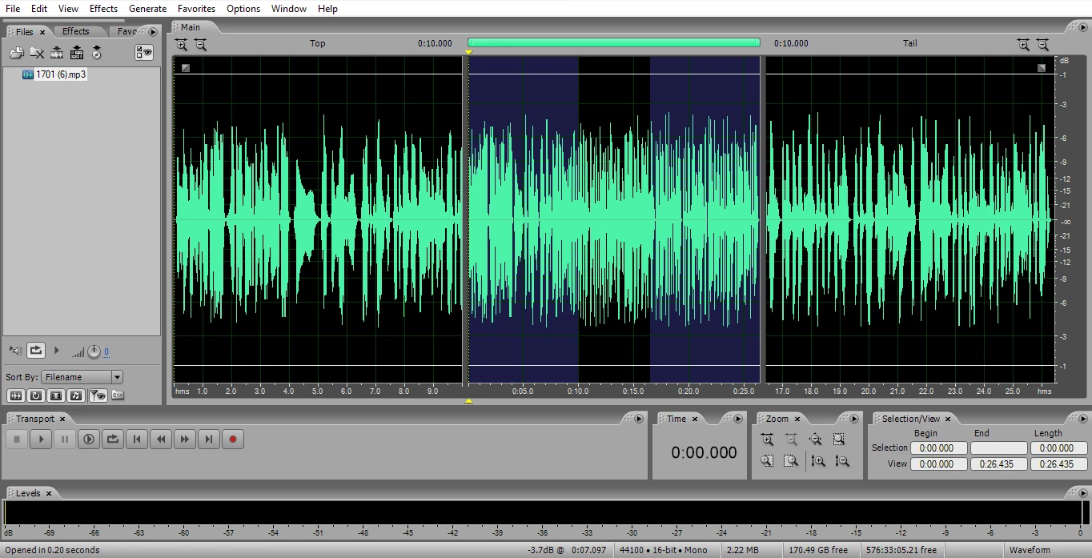
Task: Adjust the preview volume knob
Action: (x=94, y=351)
